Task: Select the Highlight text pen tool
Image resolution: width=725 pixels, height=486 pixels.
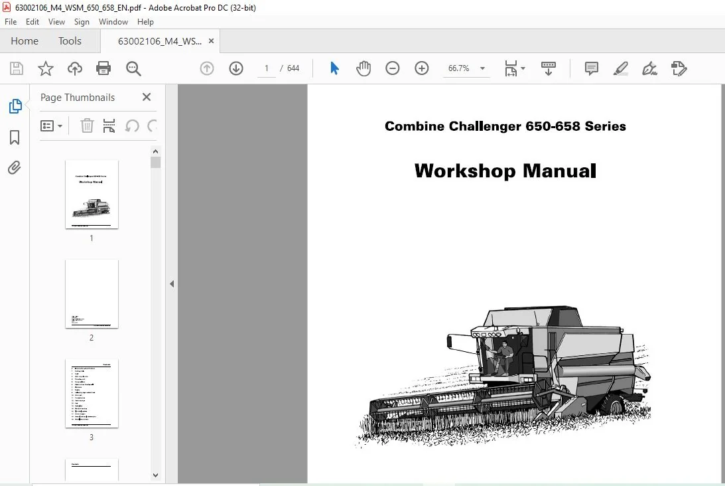Action: pyautogui.click(x=620, y=68)
